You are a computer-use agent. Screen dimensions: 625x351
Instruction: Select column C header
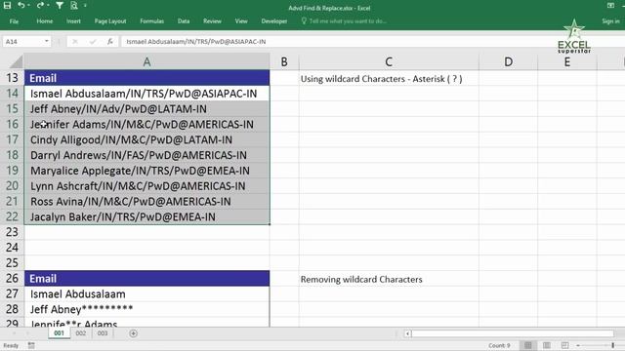[x=389, y=62]
